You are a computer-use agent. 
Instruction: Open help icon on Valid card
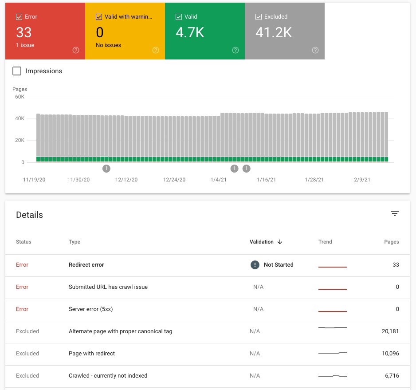pyautogui.click(x=235, y=50)
